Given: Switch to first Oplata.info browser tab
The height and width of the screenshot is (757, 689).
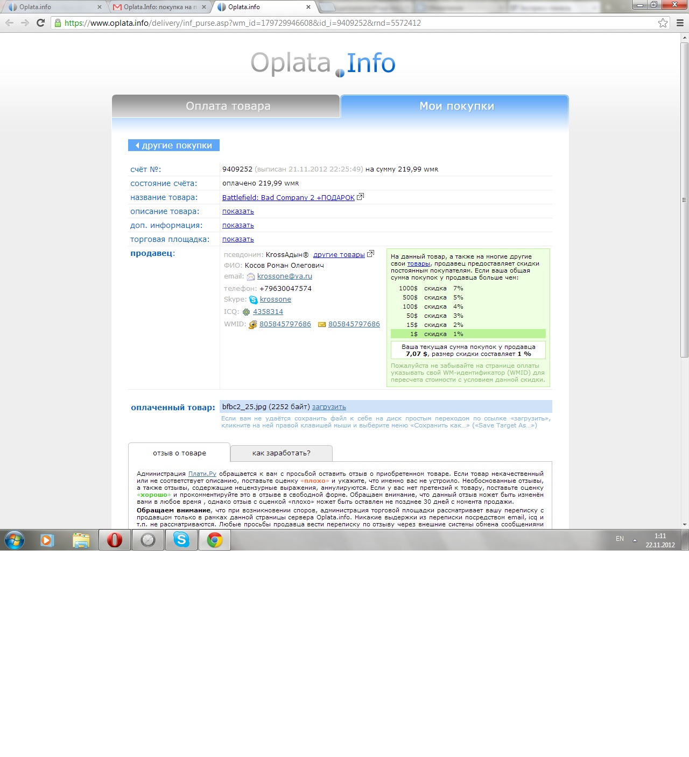Looking at the screenshot, I should (54, 7).
